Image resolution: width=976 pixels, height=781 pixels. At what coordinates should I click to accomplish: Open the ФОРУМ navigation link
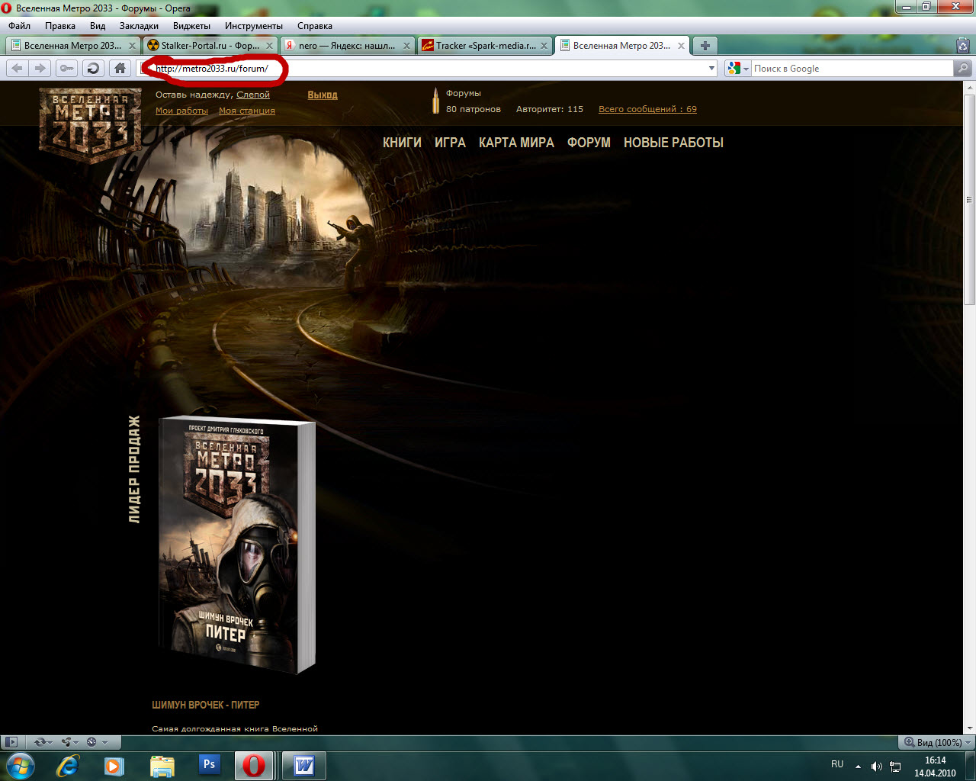point(589,143)
